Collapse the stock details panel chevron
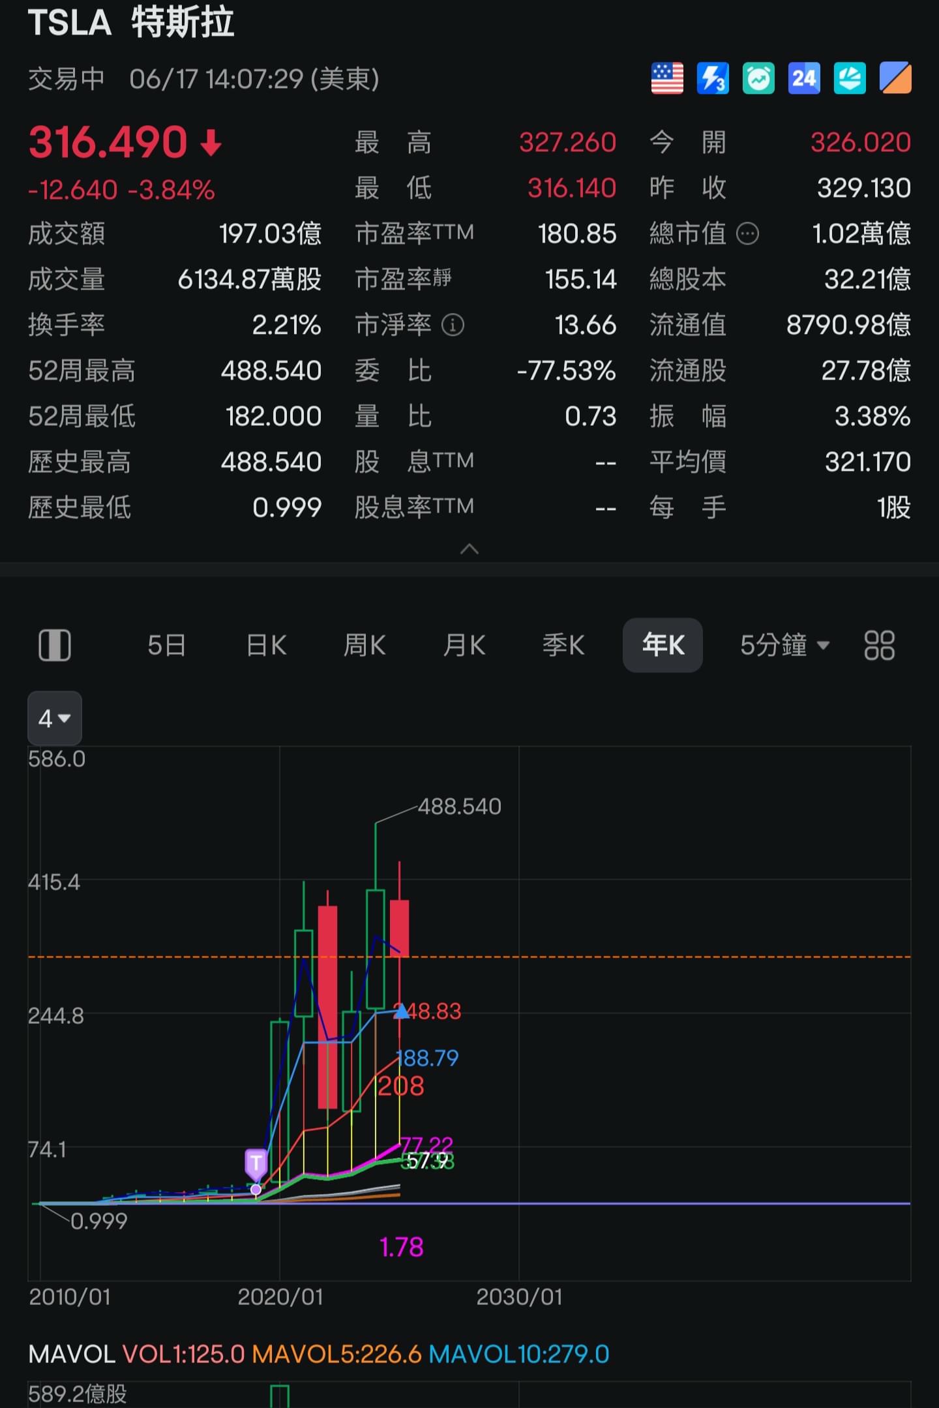The height and width of the screenshot is (1408, 939). pyautogui.click(x=469, y=549)
